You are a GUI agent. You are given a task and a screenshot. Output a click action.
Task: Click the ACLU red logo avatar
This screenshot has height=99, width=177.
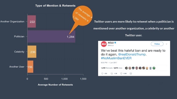click(x=104, y=44)
